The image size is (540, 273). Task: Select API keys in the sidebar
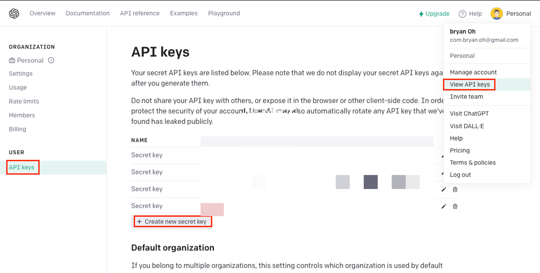tap(53, 167)
